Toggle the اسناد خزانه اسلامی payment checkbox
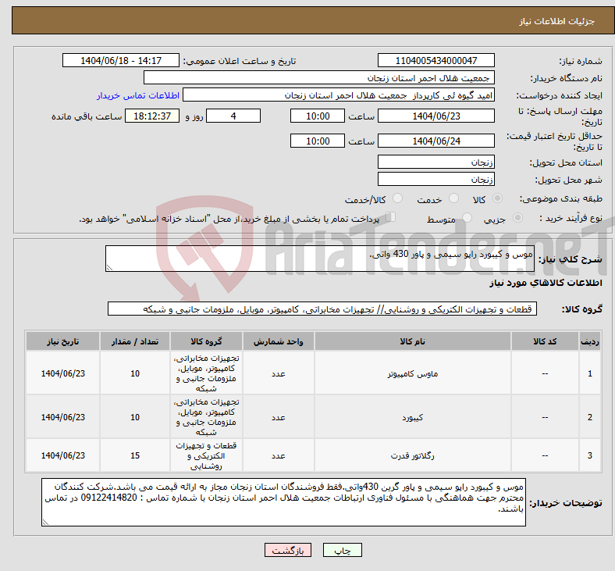 pyautogui.click(x=391, y=217)
